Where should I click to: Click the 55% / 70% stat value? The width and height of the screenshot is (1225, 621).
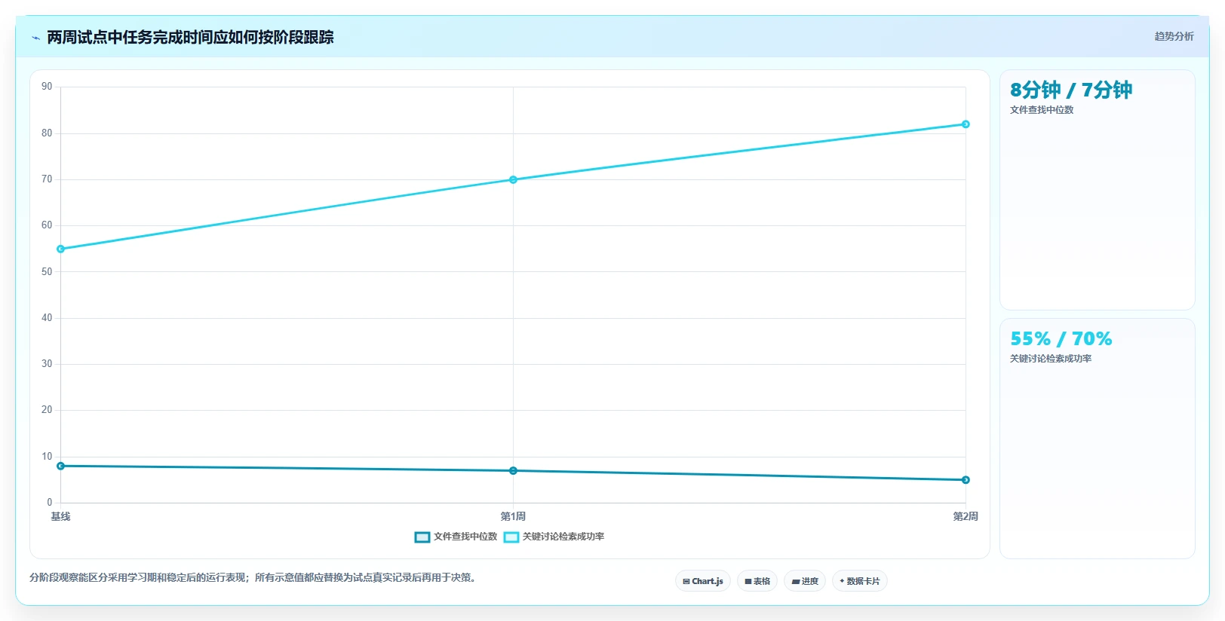(1061, 338)
